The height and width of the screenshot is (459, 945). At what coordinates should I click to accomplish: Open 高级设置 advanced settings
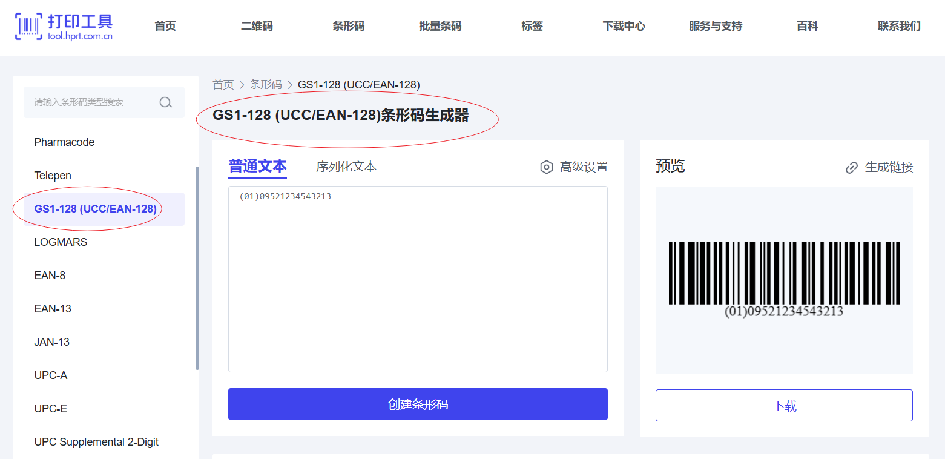pyautogui.click(x=574, y=167)
